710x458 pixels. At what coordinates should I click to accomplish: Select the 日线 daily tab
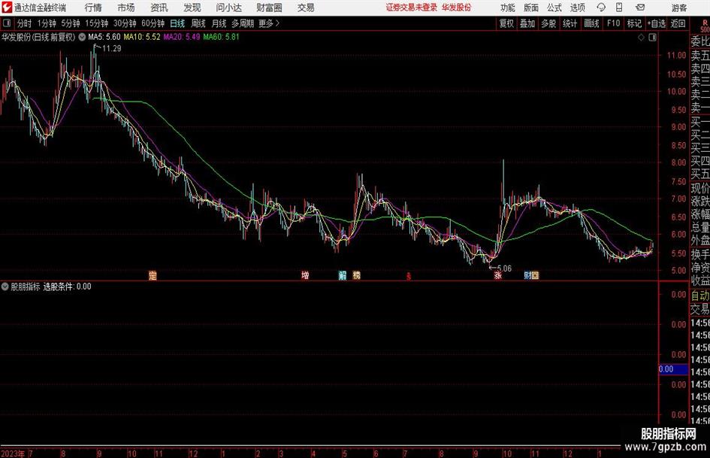[x=177, y=23]
